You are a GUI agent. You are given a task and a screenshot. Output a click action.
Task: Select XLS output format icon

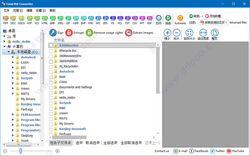pyautogui.click(x=37, y=20)
